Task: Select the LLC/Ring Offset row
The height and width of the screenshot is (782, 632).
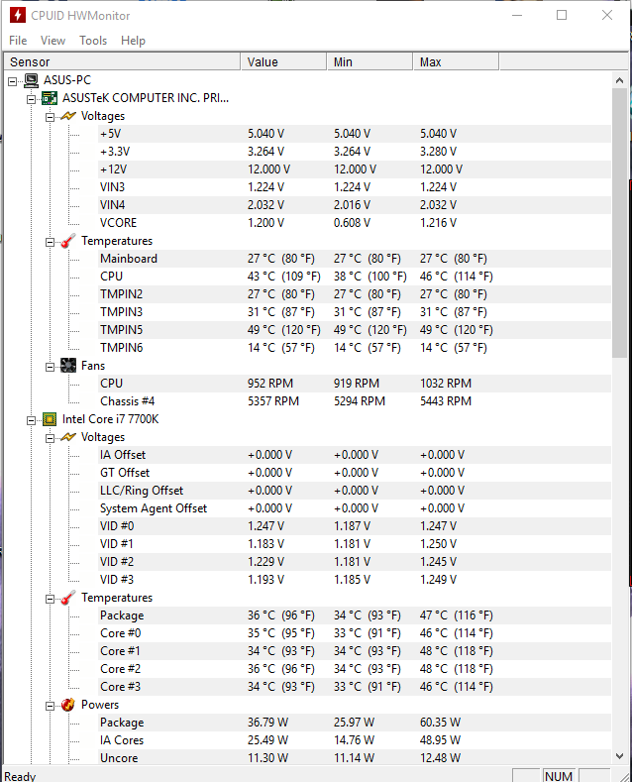Action: (355, 491)
